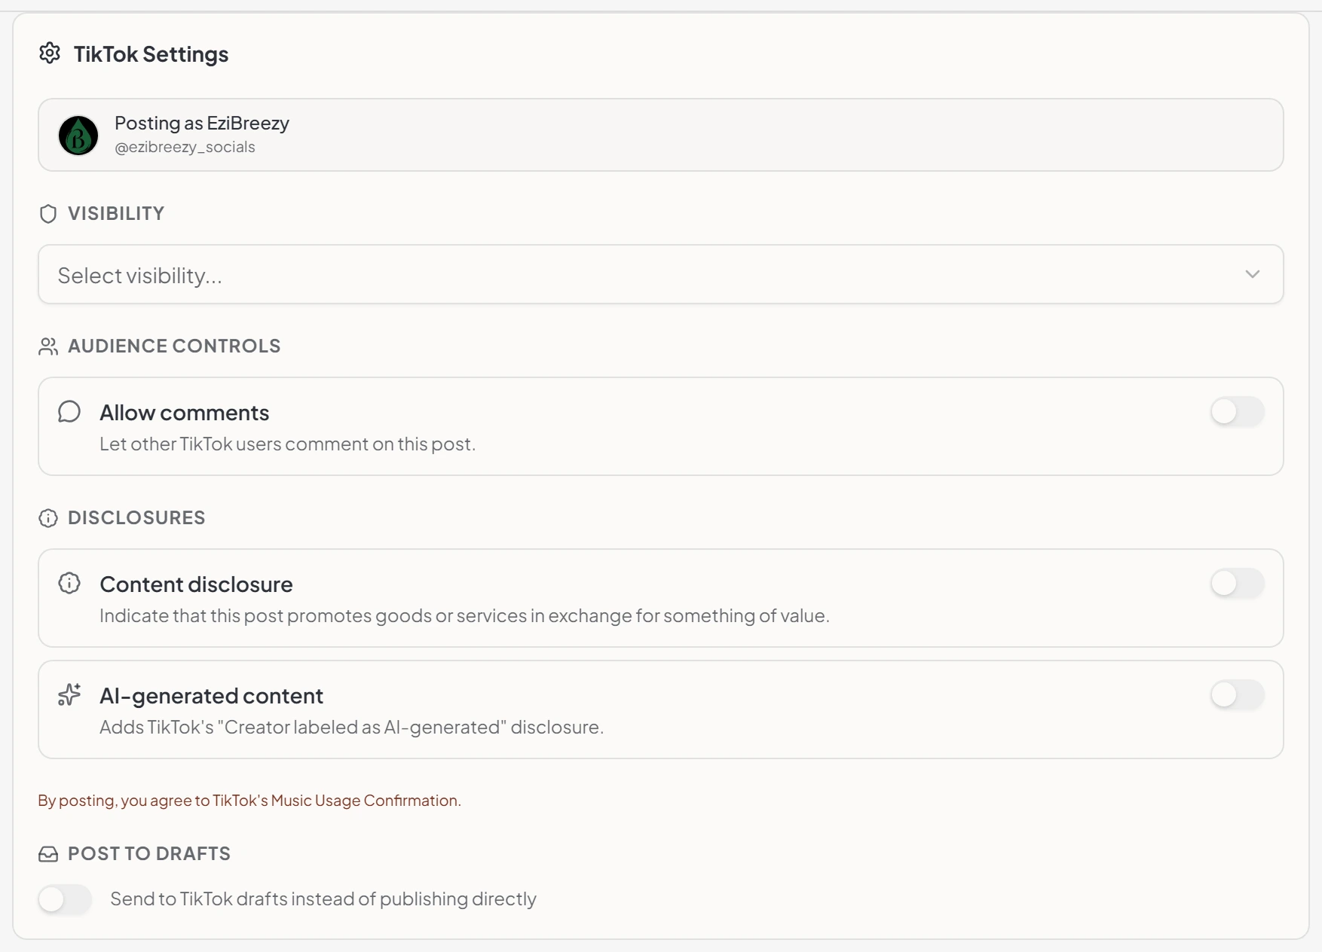Click the 'TikTok Settings' heading text
Image resolution: width=1322 pixels, height=952 pixels.
[151, 54]
